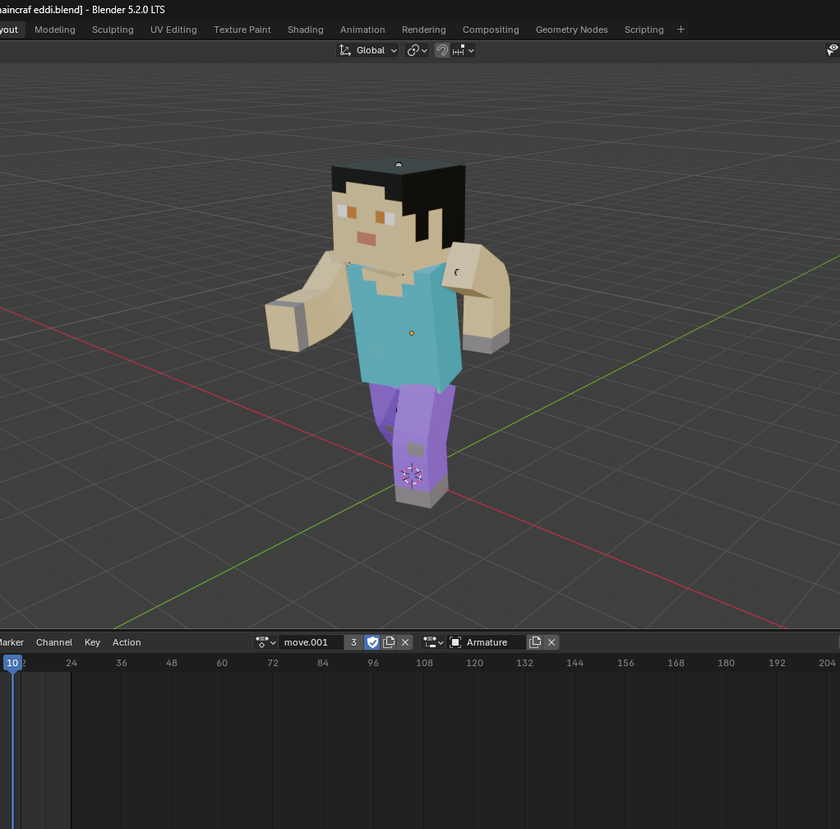
Task: Click the viewport visibility selectability icon at top right
Action: click(832, 50)
